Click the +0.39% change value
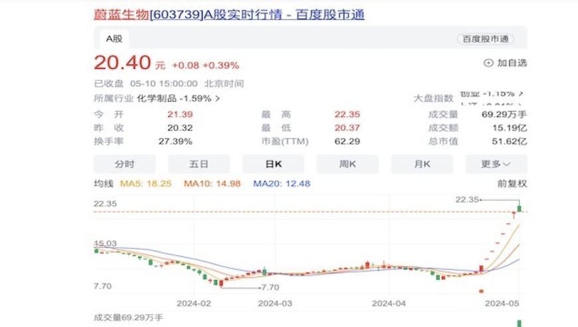This screenshot has width=578, height=327. point(221,66)
